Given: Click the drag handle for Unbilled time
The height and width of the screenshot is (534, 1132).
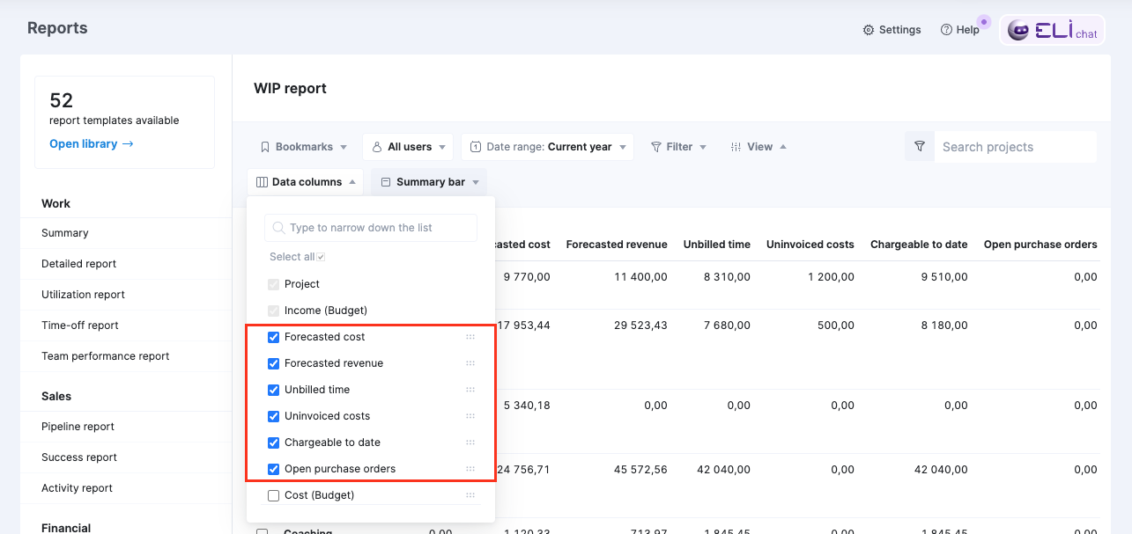Looking at the screenshot, I should [x=470, y=390].
